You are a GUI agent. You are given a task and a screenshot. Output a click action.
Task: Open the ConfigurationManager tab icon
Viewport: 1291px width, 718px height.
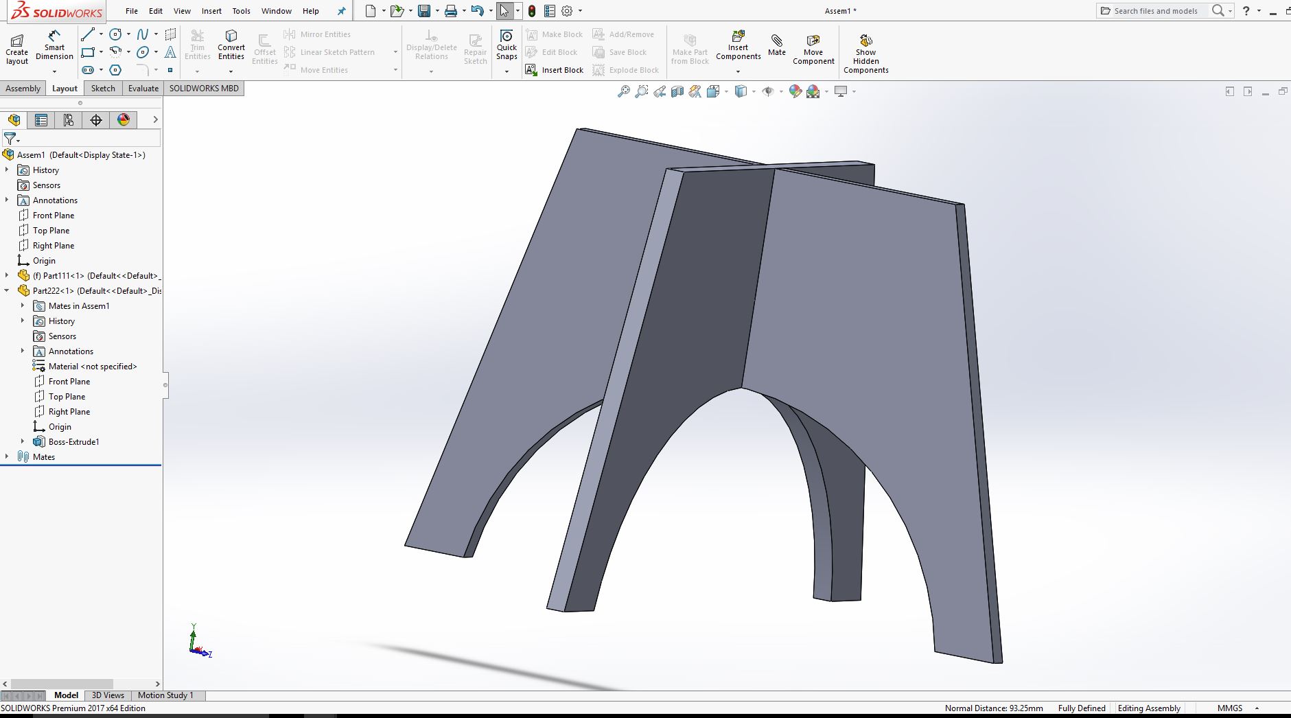pos(69,120)
